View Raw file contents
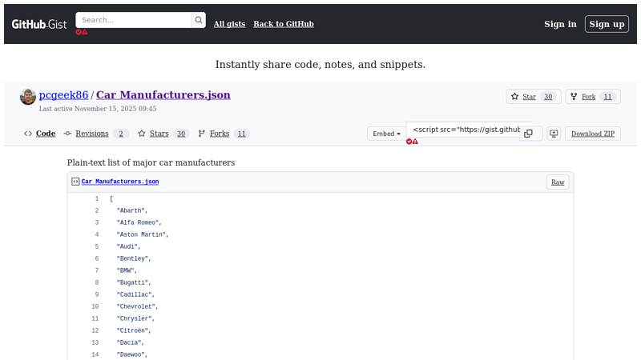Viewport: 641px width, 360px height. (558, 182)
